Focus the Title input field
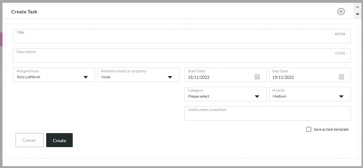The height and width of the screenshot is (168, 363). point(182,36)
